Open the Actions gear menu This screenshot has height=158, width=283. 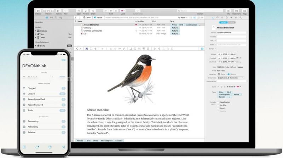(x=58, y=11)
